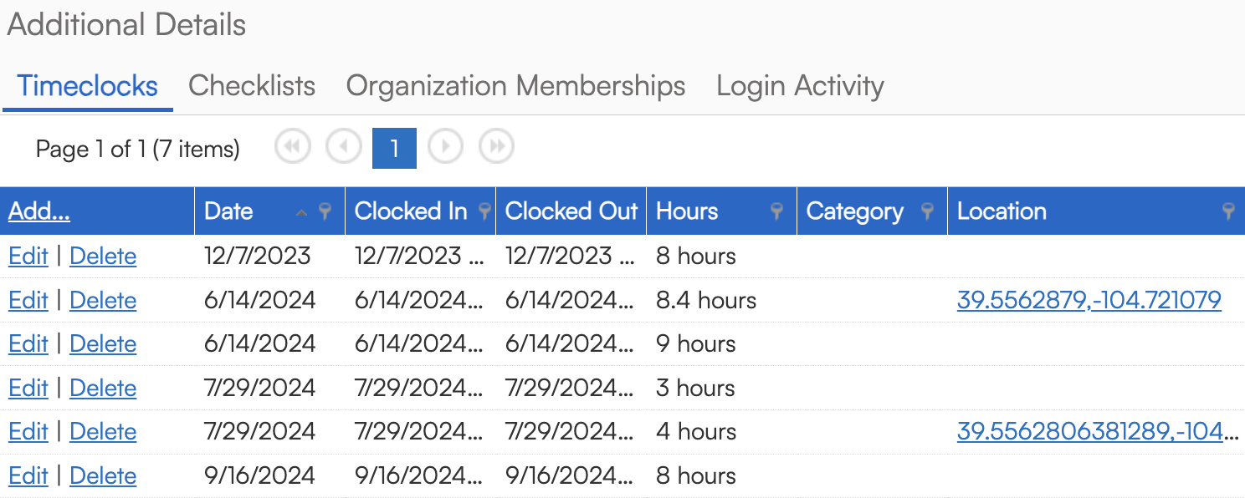1245x498 pixels.
Task: Click the next page arrow icon
Action: [445, 148]
